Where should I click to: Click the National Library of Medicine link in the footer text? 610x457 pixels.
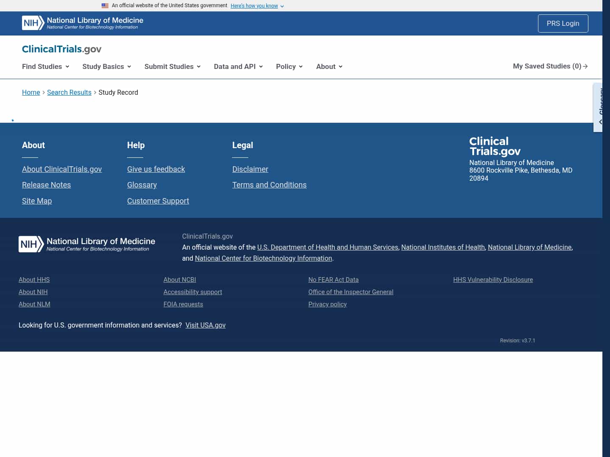pyautogui.click(x=530, y=247)
